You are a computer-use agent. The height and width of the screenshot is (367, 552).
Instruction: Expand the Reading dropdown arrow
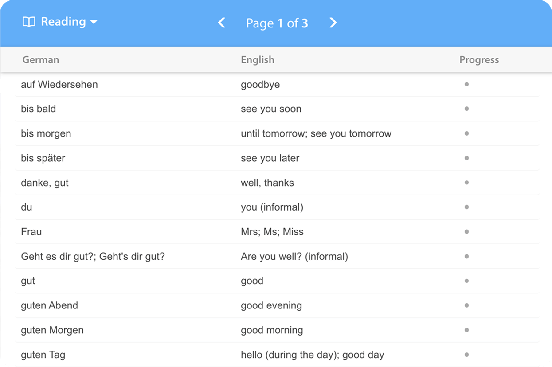[94, 22]
